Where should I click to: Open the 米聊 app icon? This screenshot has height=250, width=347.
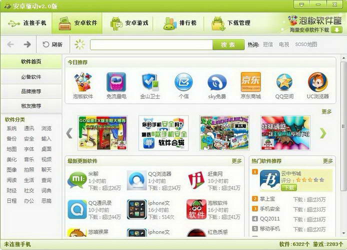point(77,180)
